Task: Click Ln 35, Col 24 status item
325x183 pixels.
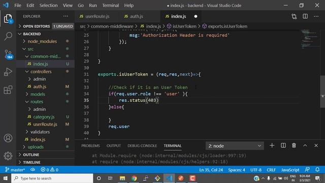Action: click(211, 170)
